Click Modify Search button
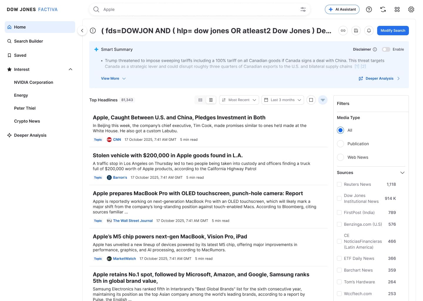423x301 pixels. click(393, 31)
